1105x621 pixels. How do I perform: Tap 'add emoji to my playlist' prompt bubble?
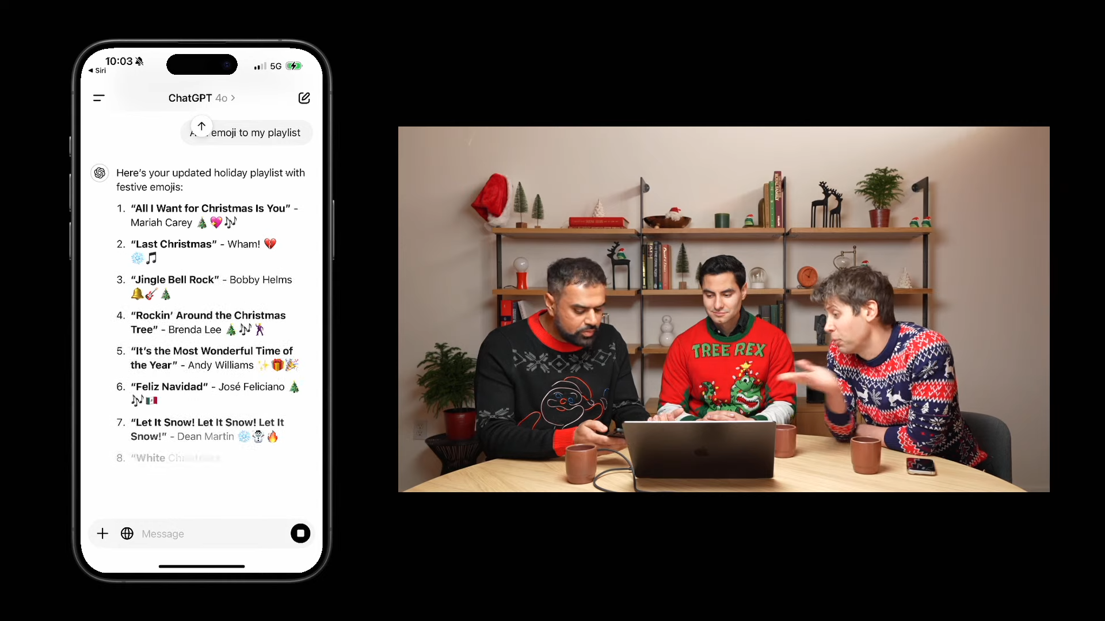tap(243, 132)
